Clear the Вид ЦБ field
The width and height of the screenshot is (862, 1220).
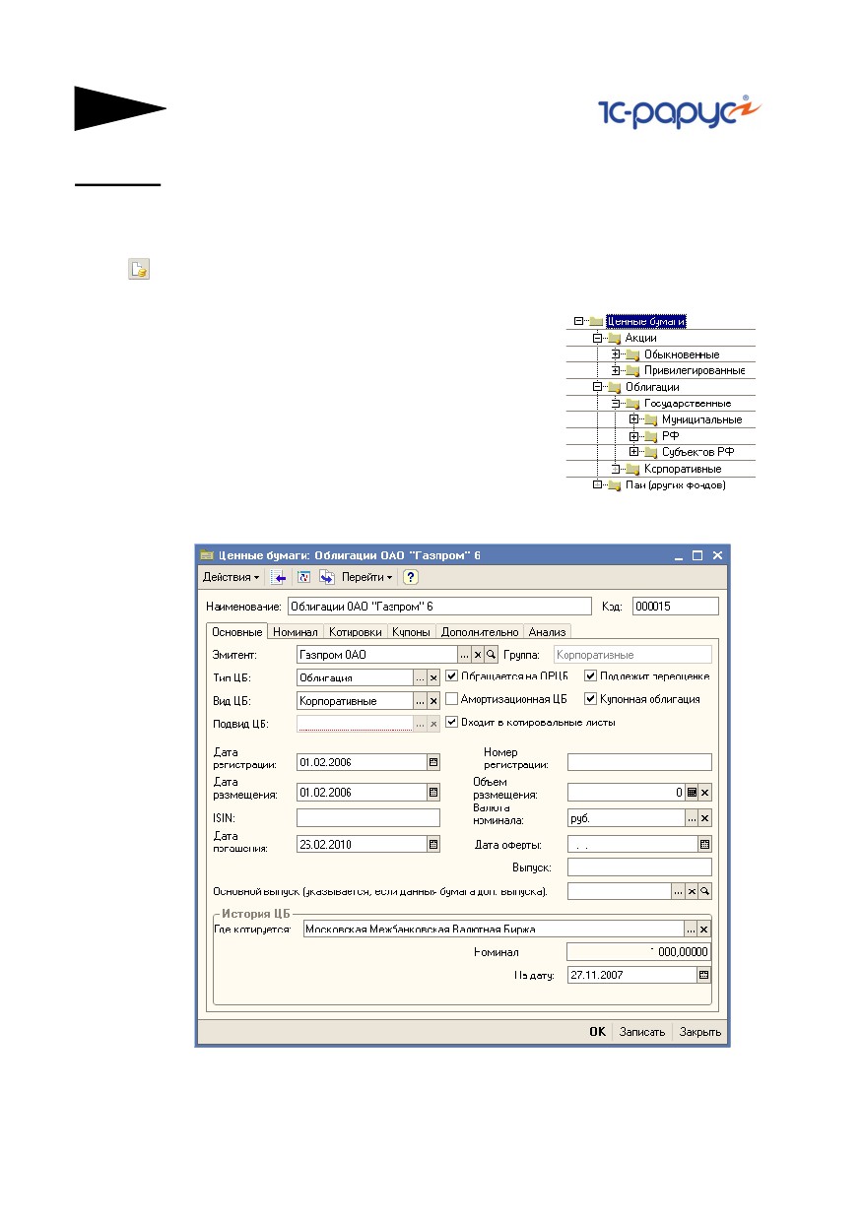tap(433, 701)
